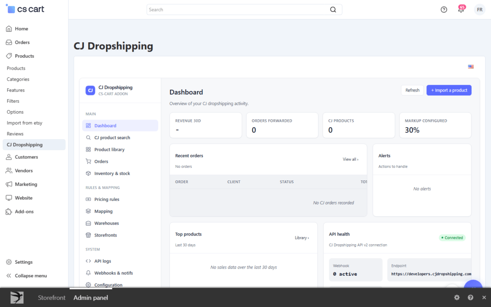Click the Products tag icon
The image size is (491, 307).
pyautogui.click(x=9, y=56)
